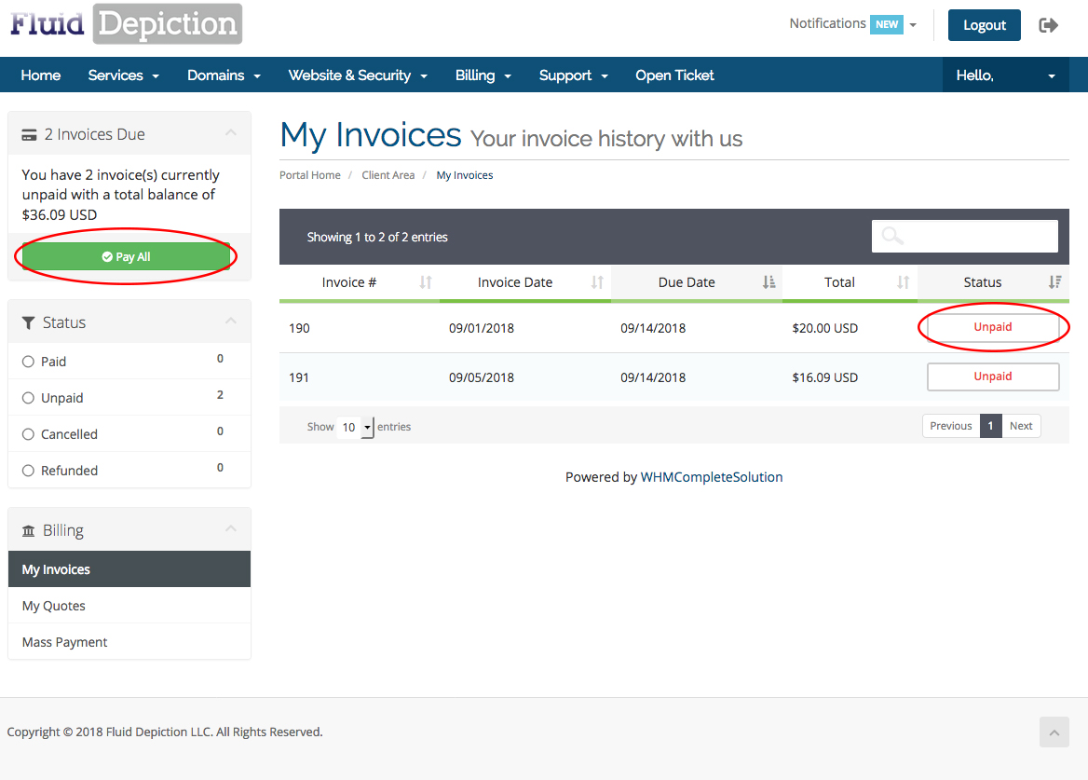Click the green Pay All button

127,257
